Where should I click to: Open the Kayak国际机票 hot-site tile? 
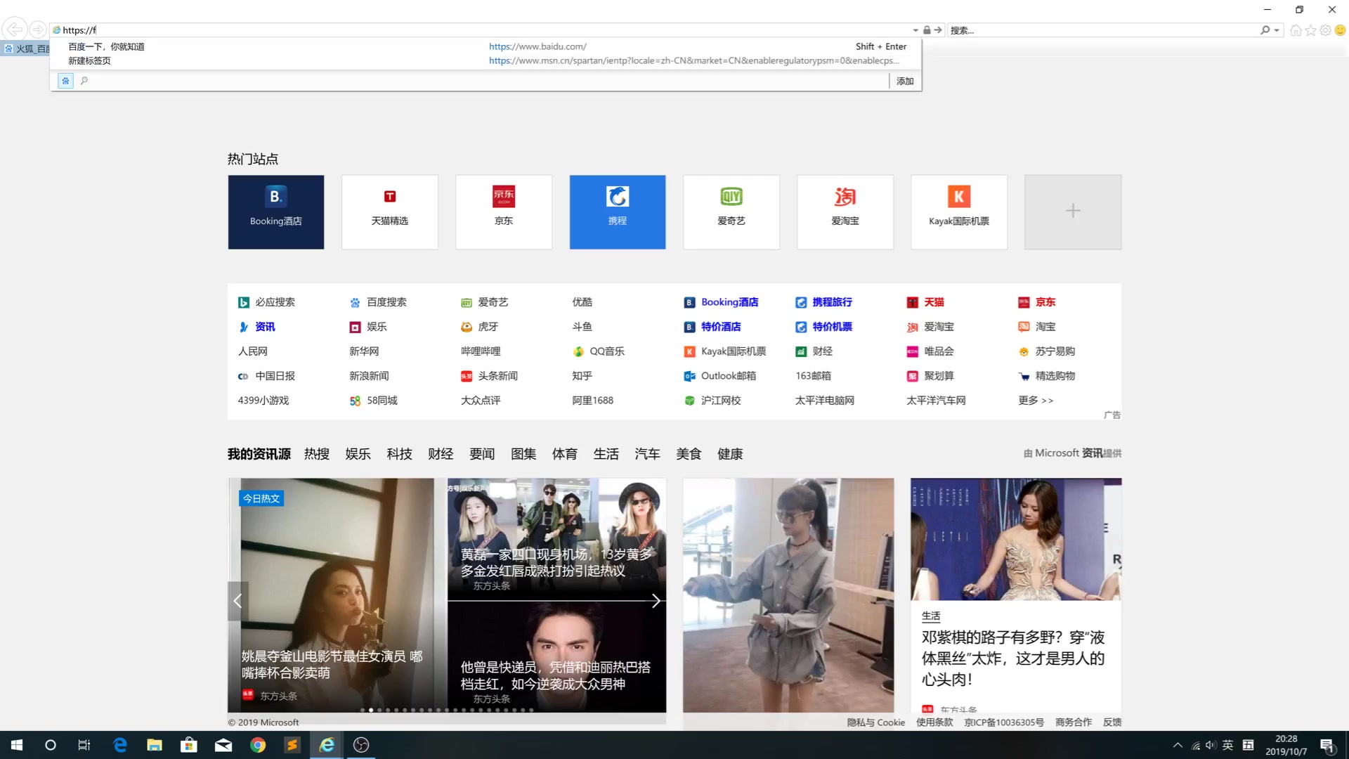(958, 212)
